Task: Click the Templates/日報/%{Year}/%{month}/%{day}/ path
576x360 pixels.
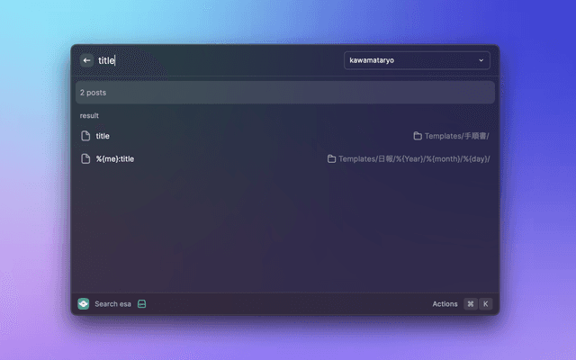Action: point(414,159)
